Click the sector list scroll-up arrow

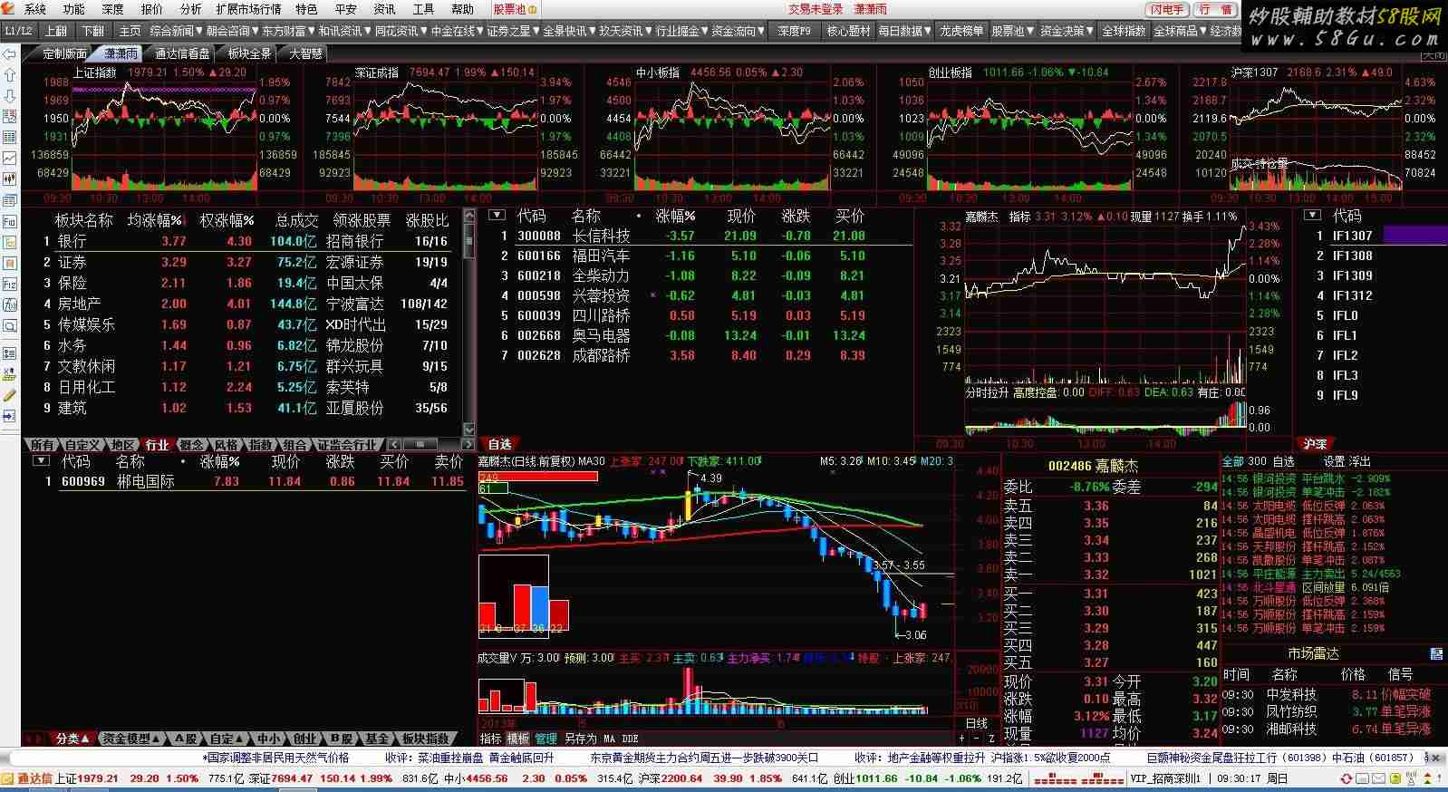tap(469, 216)
